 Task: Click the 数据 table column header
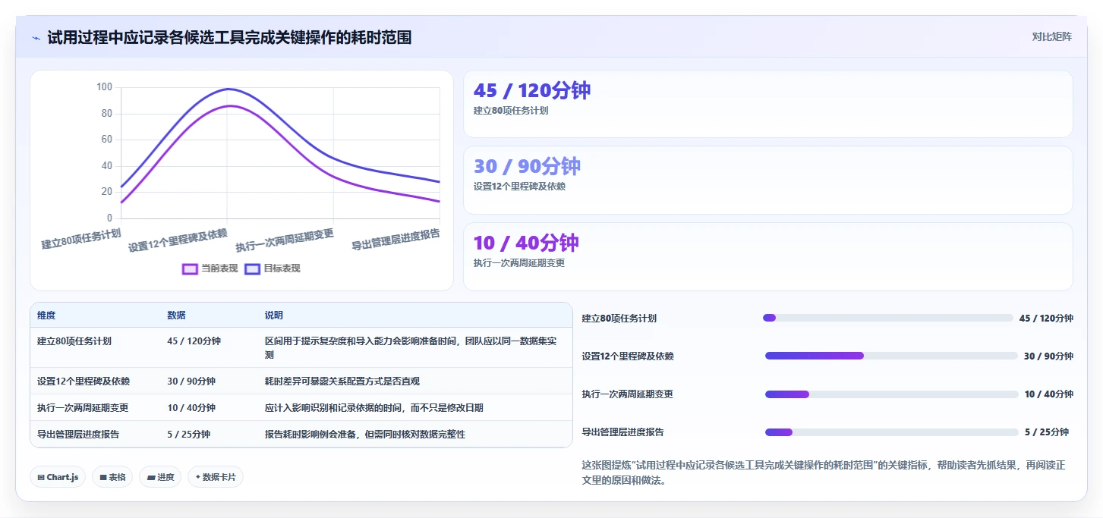tap(176, 316)
